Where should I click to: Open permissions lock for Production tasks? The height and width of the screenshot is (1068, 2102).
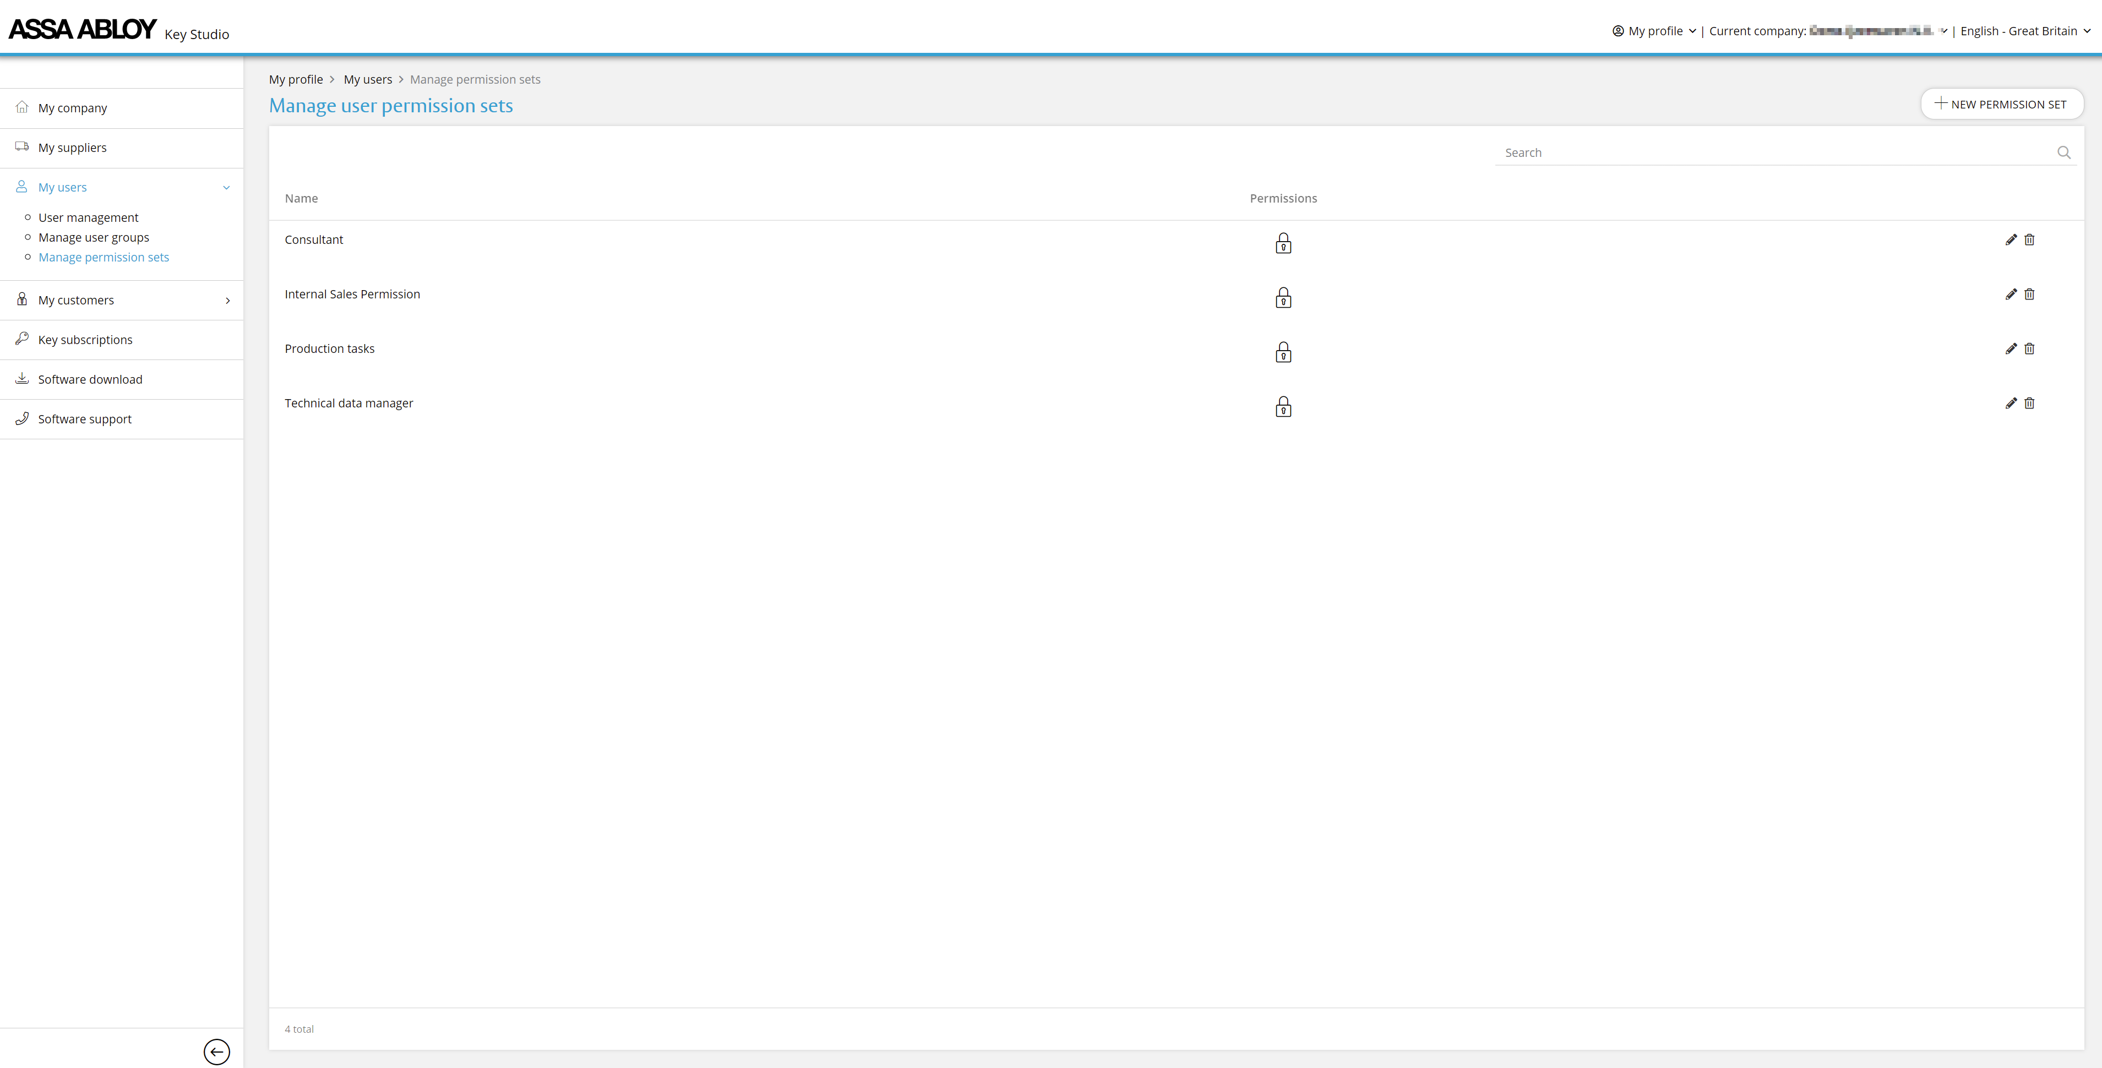click(x=1283, y=352)
